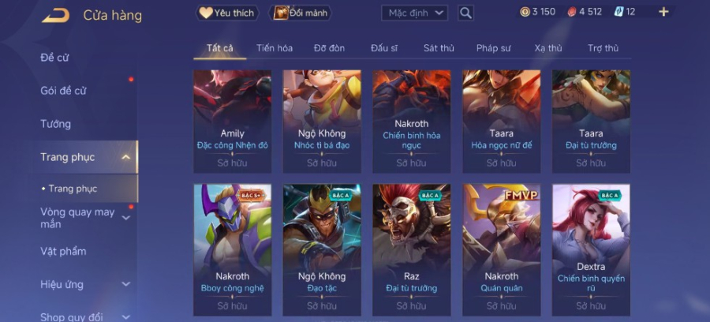Open Nakroth Bboy công nghệ skin card
The width and height of the screenshot is (710, 322).
(232, 249)
